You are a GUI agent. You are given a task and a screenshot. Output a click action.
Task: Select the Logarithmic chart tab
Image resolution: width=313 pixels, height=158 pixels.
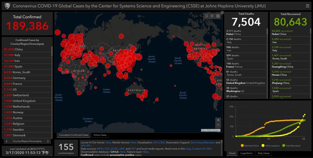coord(247,153)
